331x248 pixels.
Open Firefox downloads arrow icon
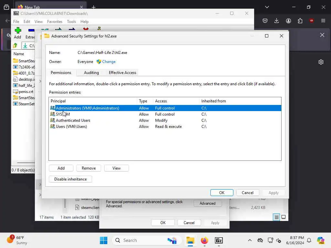pos(277,21)
